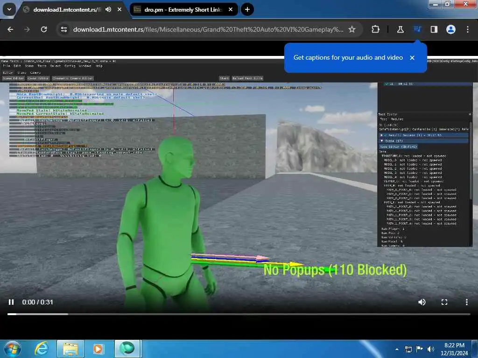Image resolution: width=478 pixels, height=358 pixels.
Task: Mute the download1.mtcontent.rs tab audio
Action: tap(108, 9)
